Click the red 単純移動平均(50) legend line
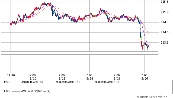The image size is (173, 98). click(89, 82)
